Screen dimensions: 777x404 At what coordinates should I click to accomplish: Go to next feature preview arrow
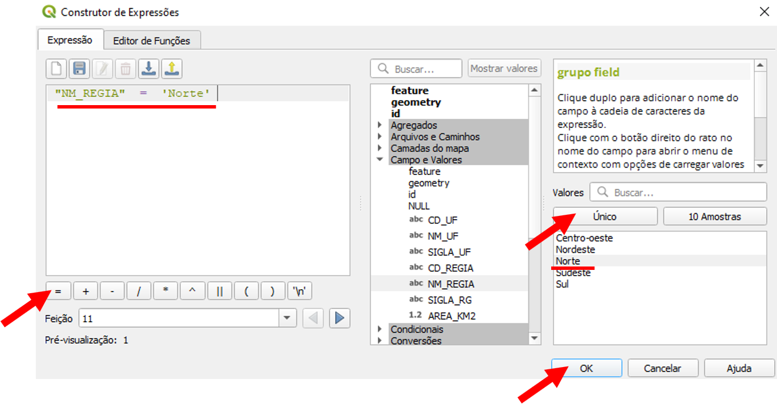(340, 318)
